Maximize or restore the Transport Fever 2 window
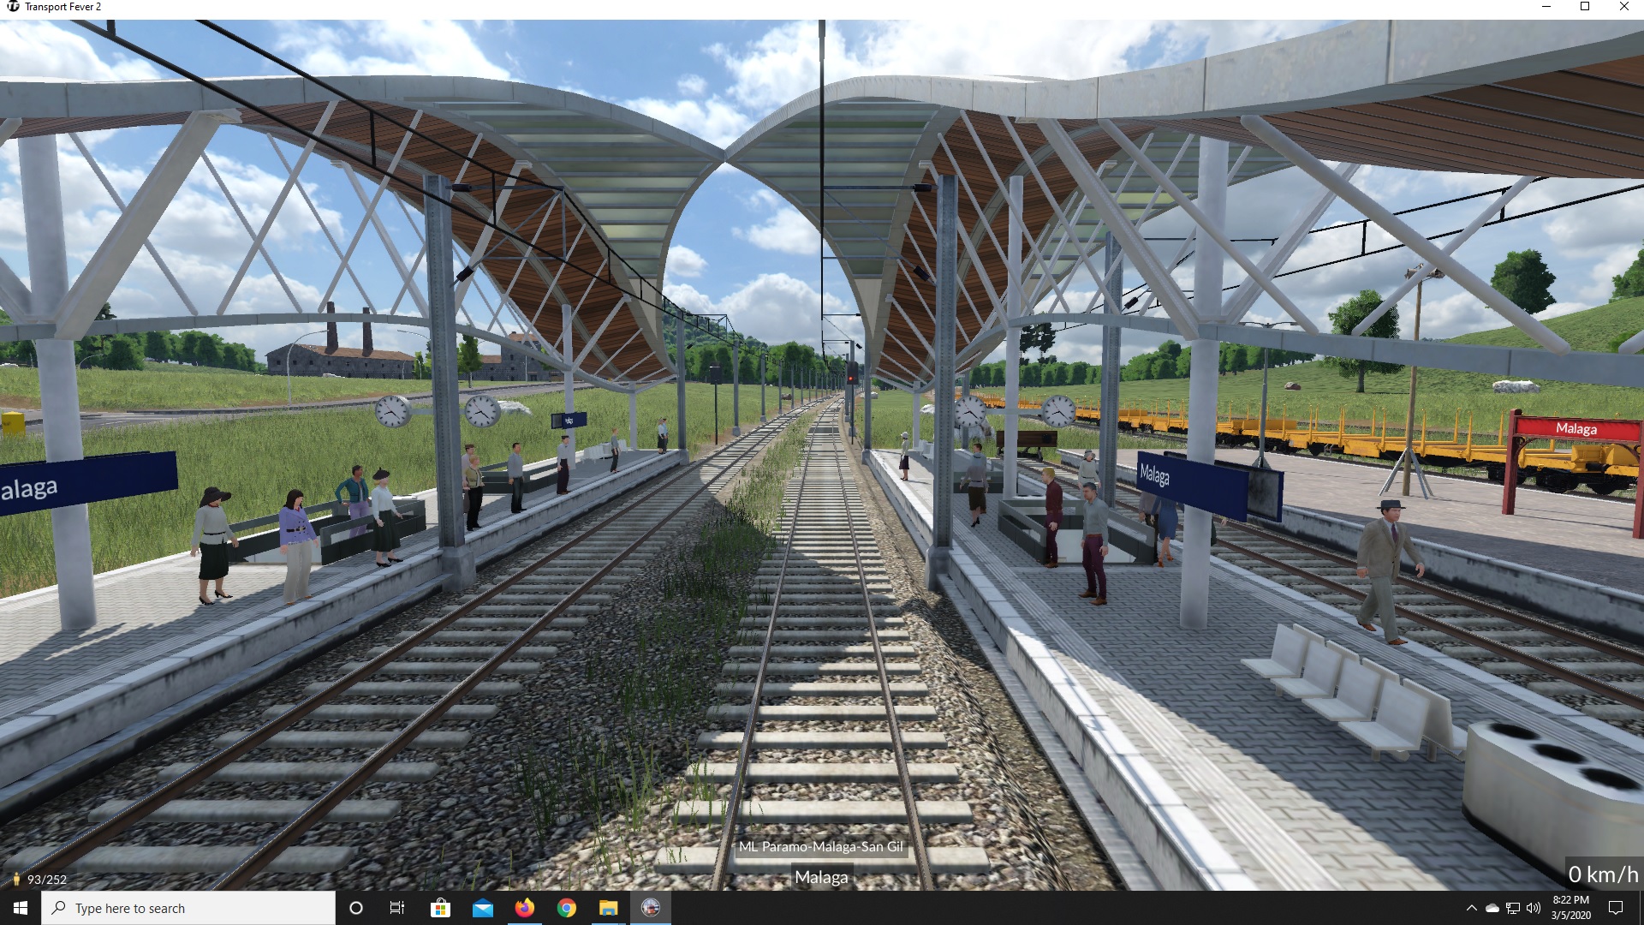Viewport: 1644px width, 925px height. 1585,7
